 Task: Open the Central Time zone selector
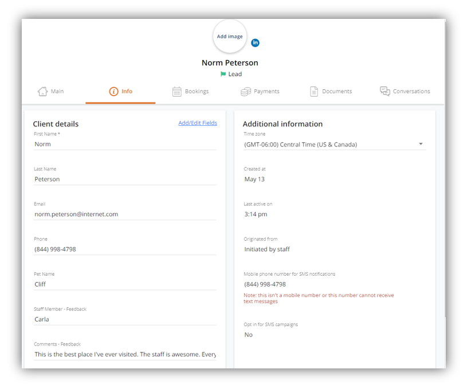point(335,145)
